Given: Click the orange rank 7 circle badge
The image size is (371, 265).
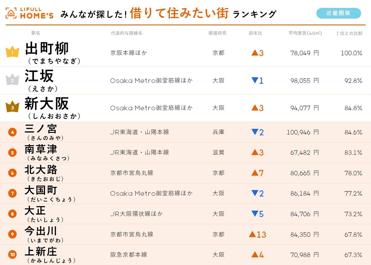Looking at the screenshot, I should [12, 193].
